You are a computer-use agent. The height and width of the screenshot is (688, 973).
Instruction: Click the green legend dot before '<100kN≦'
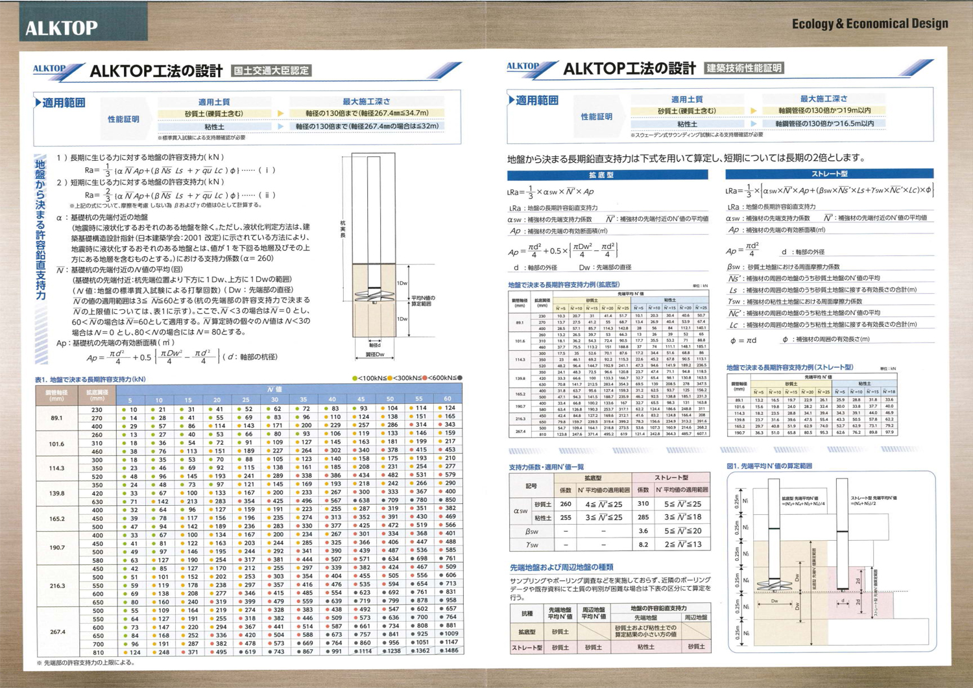point(354,378)
